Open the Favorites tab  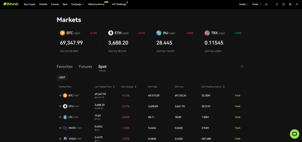pyautogui.click(x=65, y=67)
